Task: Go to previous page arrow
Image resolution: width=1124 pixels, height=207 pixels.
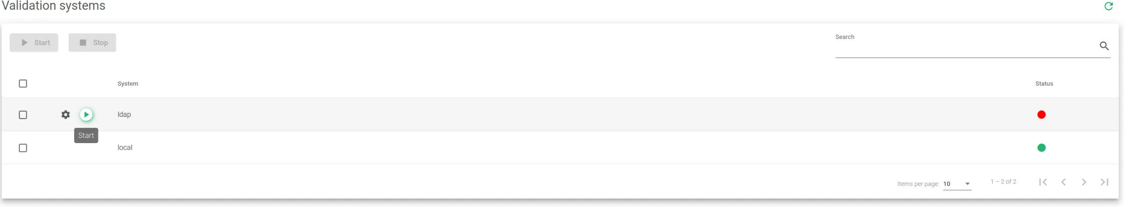Action: [x=1063, y=182]
